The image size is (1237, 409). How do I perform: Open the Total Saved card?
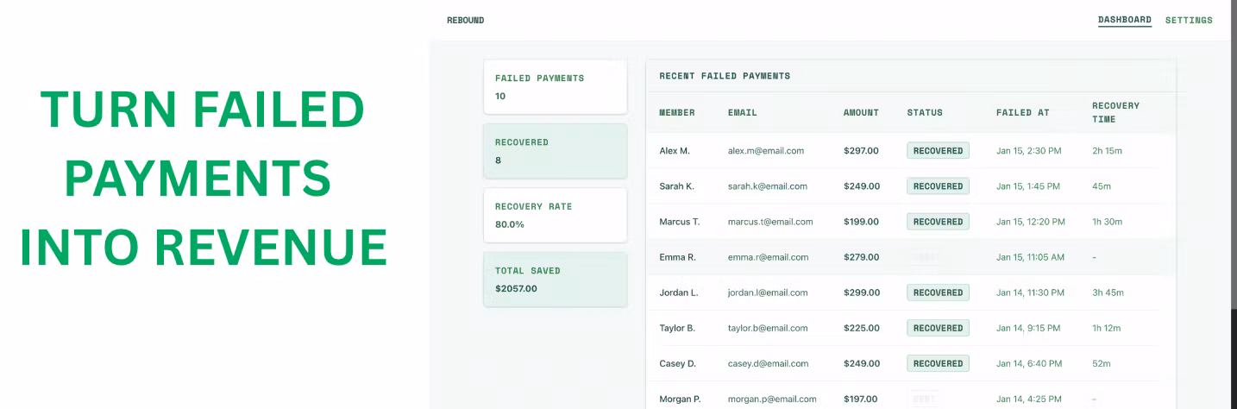(x=555, y=280)
